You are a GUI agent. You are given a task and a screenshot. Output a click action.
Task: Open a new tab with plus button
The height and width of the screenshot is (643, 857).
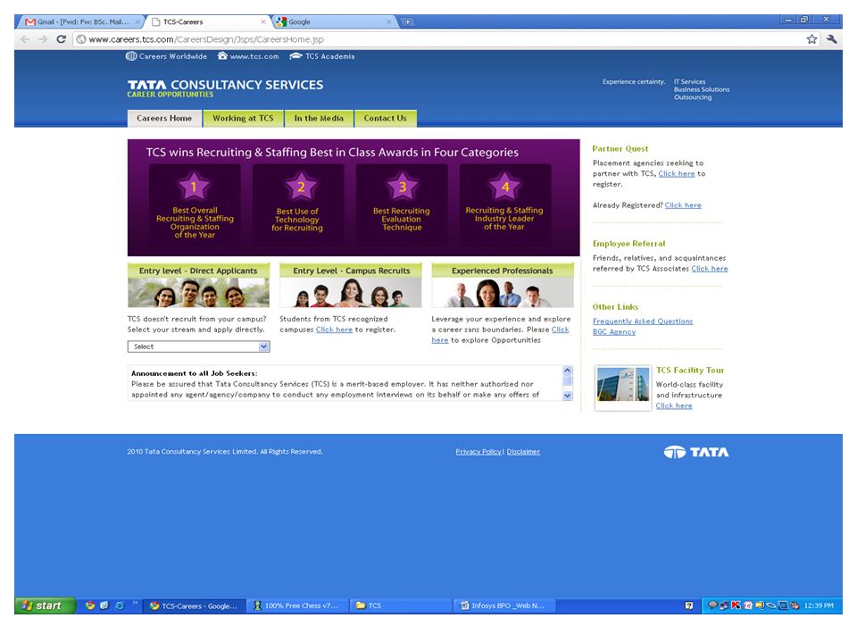click(407, 21)
